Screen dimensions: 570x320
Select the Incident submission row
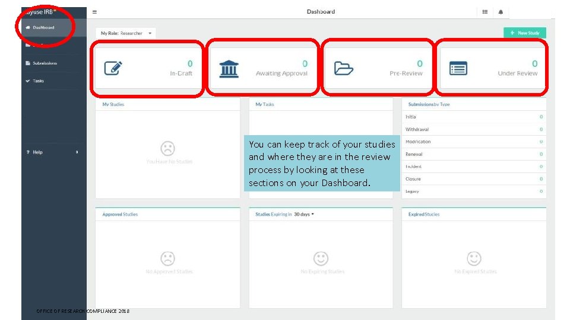(x=474, y=167)
